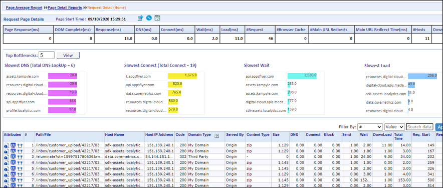
Task: Click the 'Response(ms)' value 13.0 cell
Action: coord(114,39)
